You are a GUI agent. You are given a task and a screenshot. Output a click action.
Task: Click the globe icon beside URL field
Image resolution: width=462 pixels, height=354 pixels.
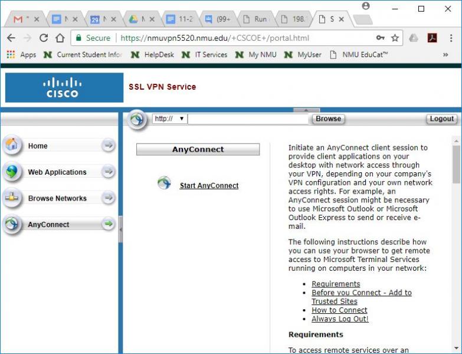pos(136,120)
